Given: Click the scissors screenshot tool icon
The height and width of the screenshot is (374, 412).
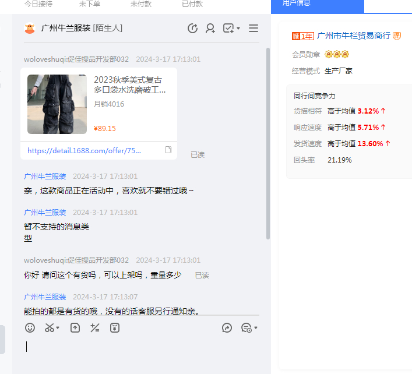Looking at the screenshot, I should (x=50, y=328).
